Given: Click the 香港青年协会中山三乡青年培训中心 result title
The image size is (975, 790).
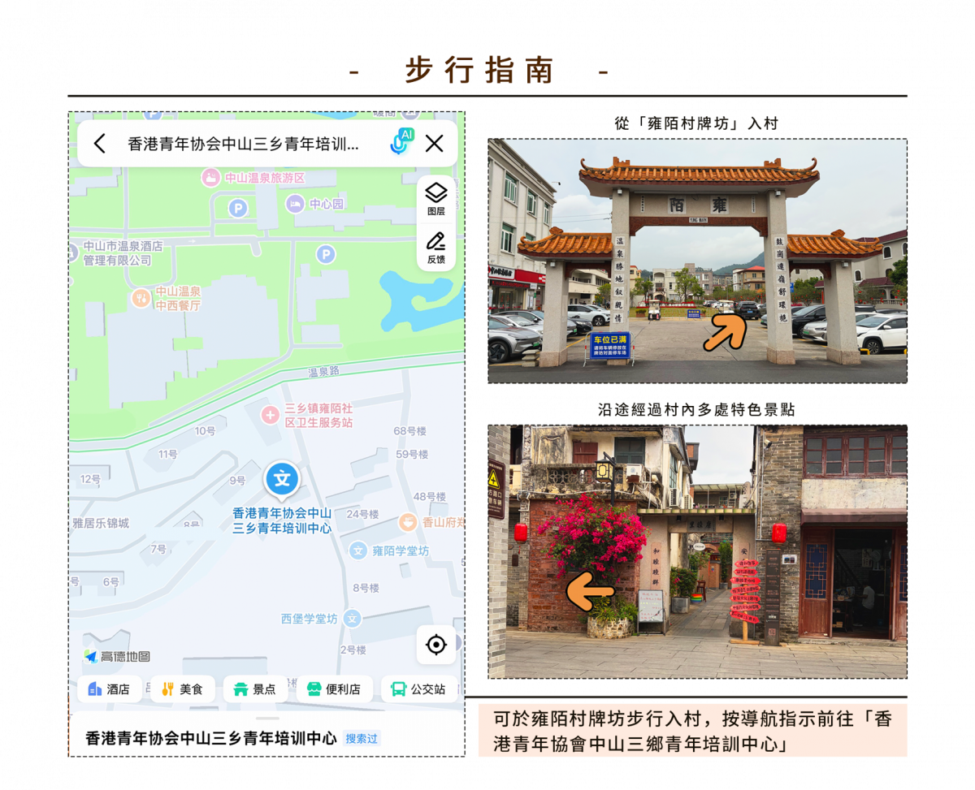Looking at the screenshot, I should pos(210,738).
